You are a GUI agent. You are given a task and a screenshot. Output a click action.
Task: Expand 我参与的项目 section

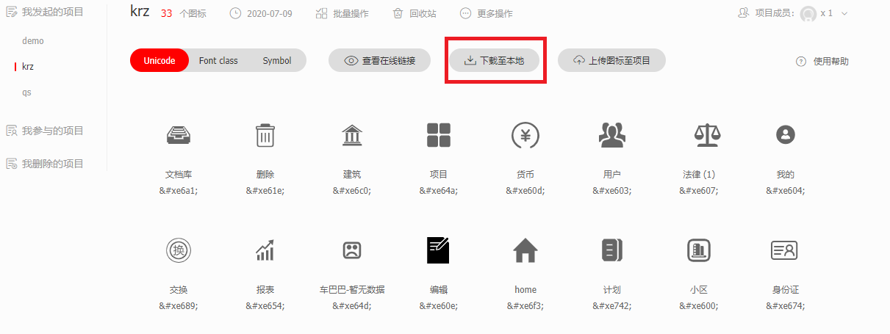pyautogui.click(x=45, y=131)
